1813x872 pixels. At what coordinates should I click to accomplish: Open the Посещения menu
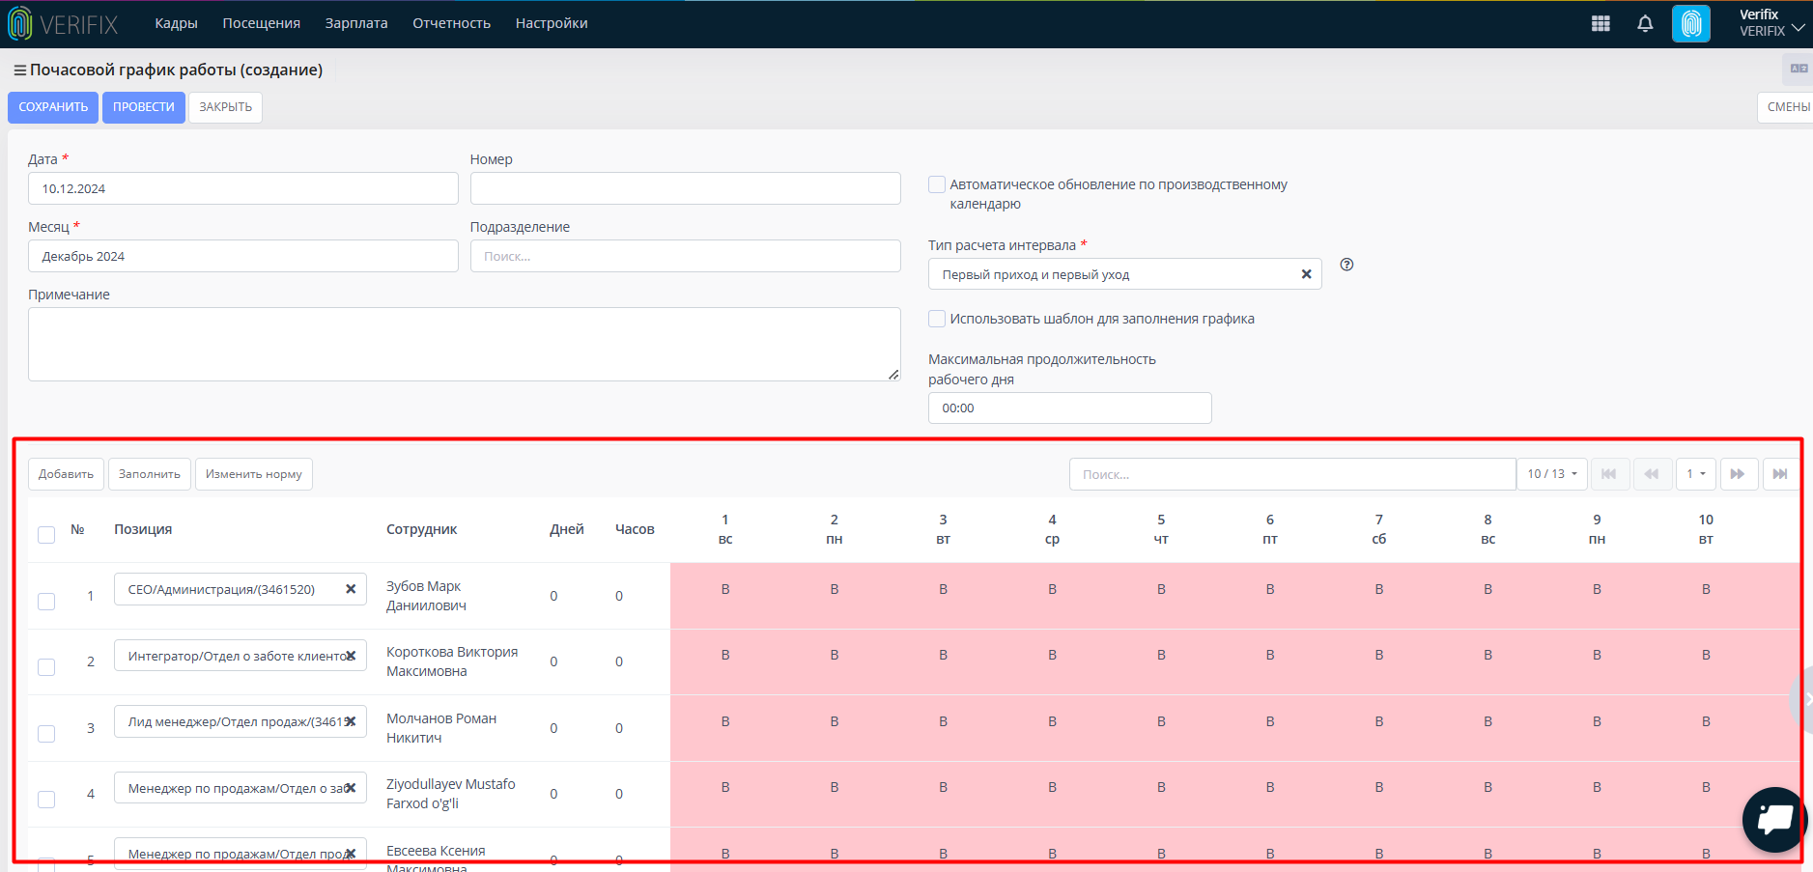click(262, 23)
